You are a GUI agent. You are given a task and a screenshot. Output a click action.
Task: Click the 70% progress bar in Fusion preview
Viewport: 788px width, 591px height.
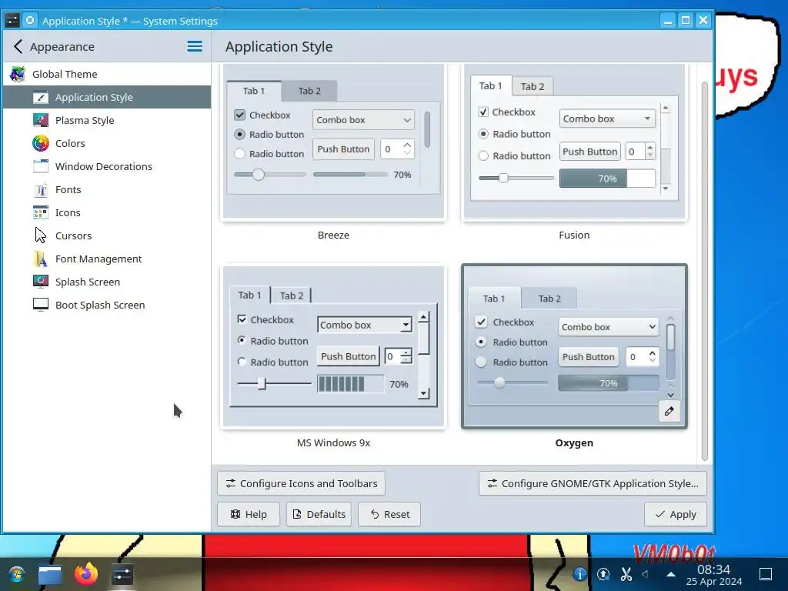[x=607, y=179]
